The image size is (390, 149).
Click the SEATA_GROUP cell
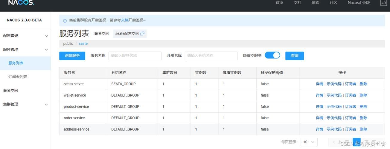(132, 84)
